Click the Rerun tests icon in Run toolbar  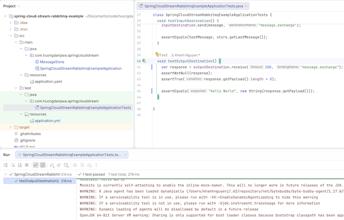point(6,165)
